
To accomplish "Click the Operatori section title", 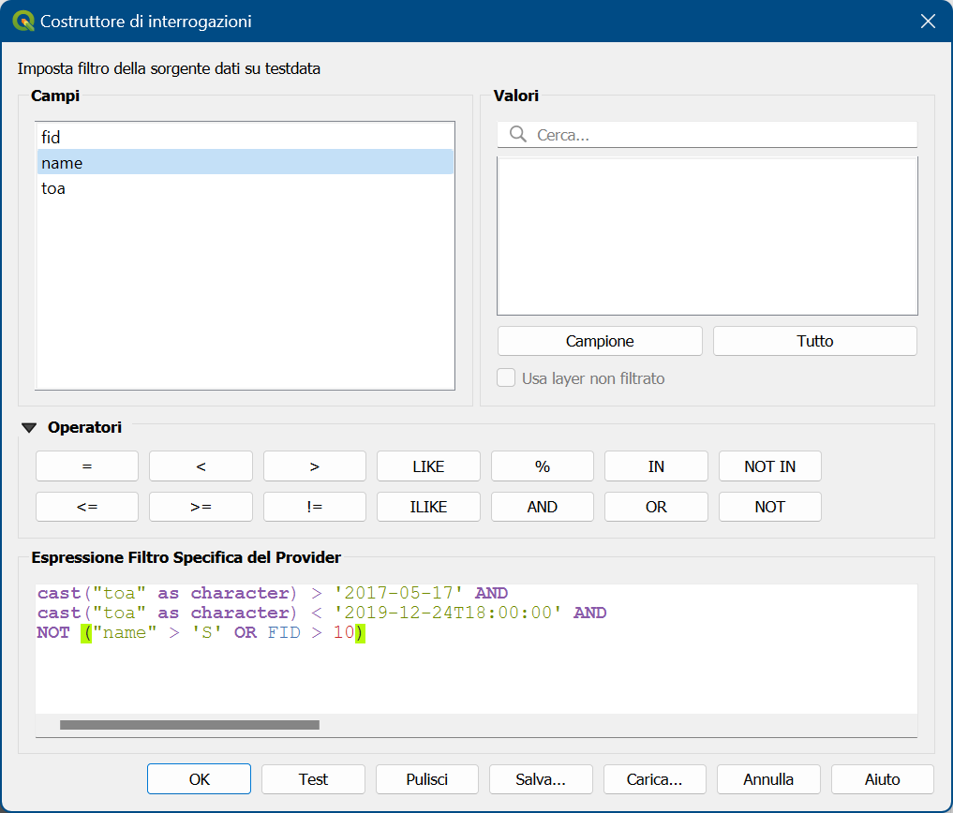I will pos(84,428).
